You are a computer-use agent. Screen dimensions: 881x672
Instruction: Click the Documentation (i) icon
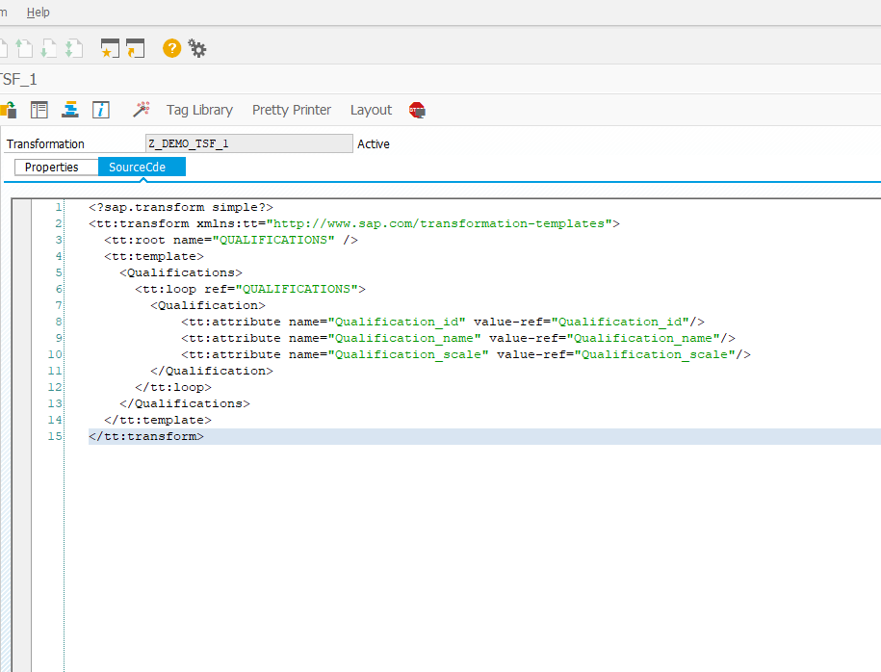pyautogui.click(x=100, y=109)
